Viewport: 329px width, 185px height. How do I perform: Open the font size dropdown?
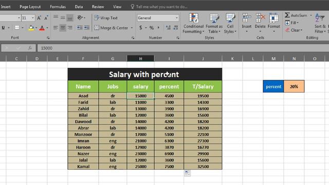pos(33,18)
